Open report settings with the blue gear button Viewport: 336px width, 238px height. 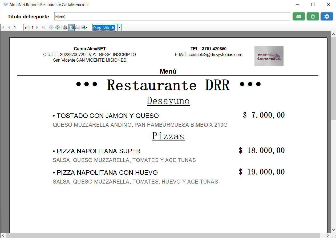pyautogui.click(x=327, y=16)
